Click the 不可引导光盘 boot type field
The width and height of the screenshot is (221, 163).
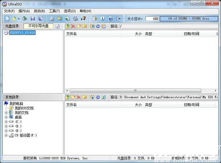tap(39, 26)
